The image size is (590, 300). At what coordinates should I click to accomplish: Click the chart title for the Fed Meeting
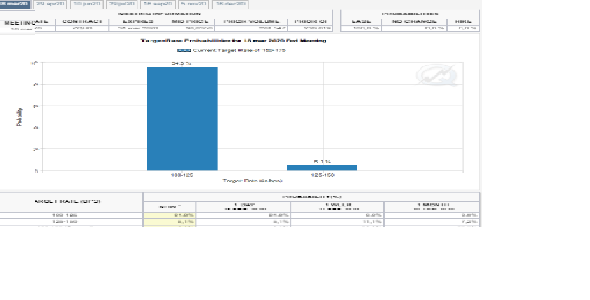click(233, 41)
